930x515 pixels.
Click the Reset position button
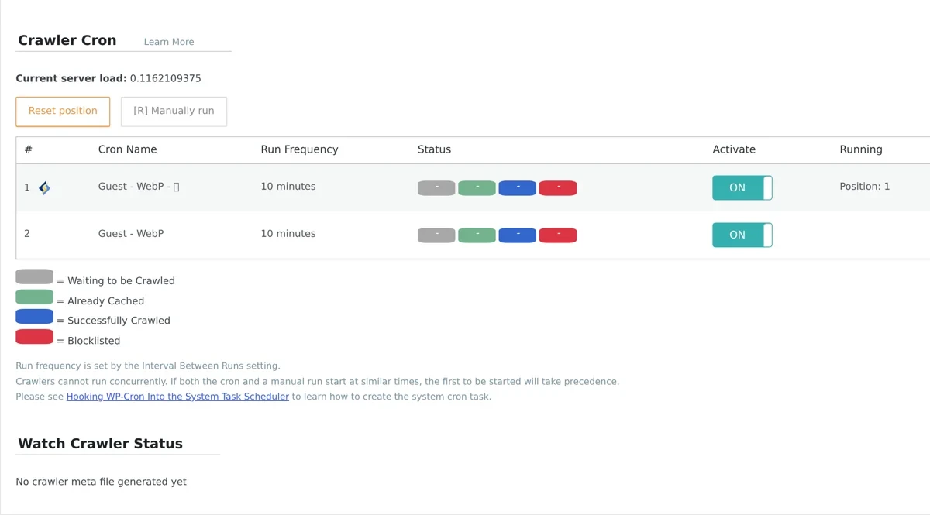[63, 112]
